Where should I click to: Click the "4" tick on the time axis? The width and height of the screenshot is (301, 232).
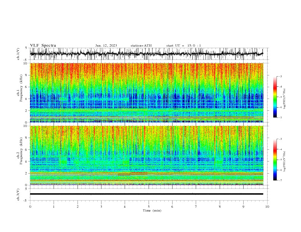[125, 207]
